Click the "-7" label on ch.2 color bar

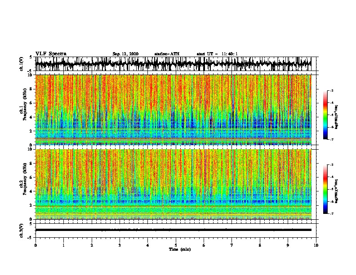coord(332,214)
